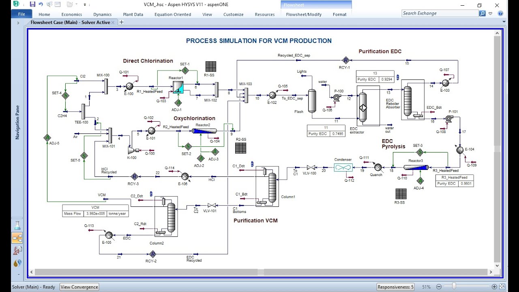Select the Flash separator vessel
Image resolution: width=519 pixels, height=292 pixels.
tap(312, 101)
